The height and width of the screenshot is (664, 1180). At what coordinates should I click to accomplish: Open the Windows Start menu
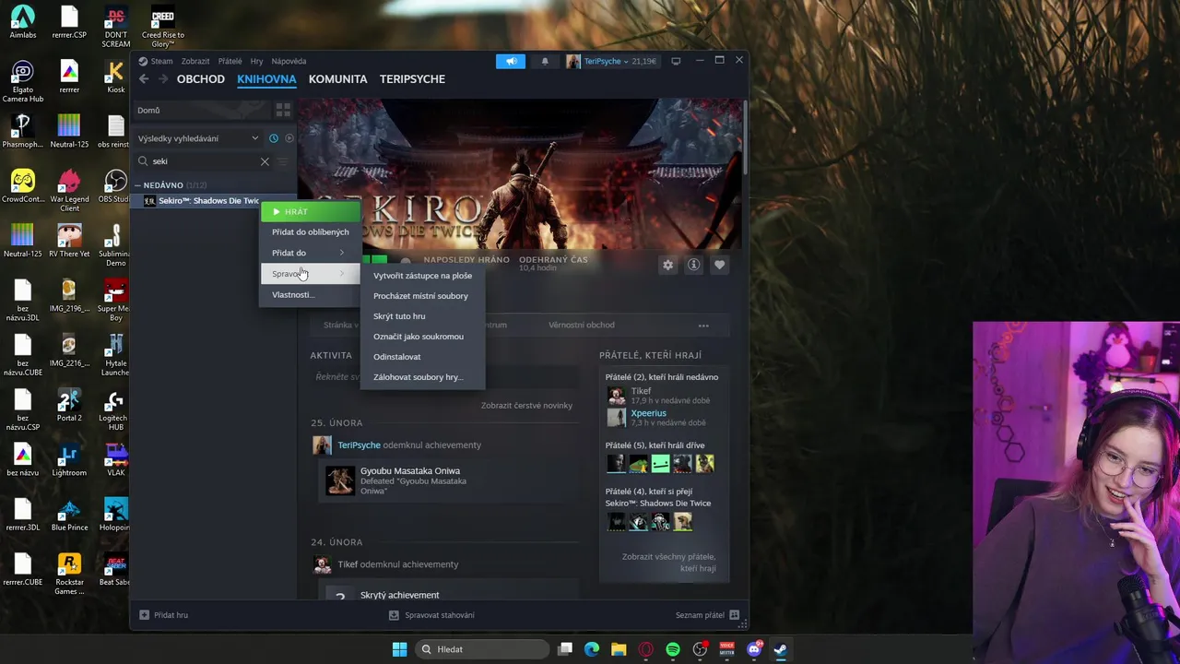pos(399,649)
